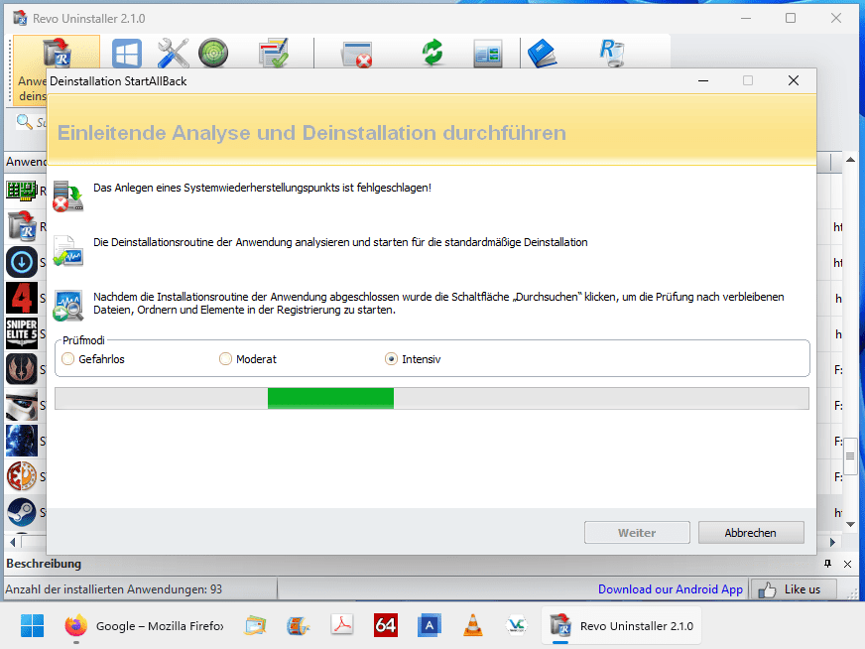The width and height of the screenshot is (865, 649).
Task: Activate Hunter Mode radar icon
Action: (x=213, y=53)
